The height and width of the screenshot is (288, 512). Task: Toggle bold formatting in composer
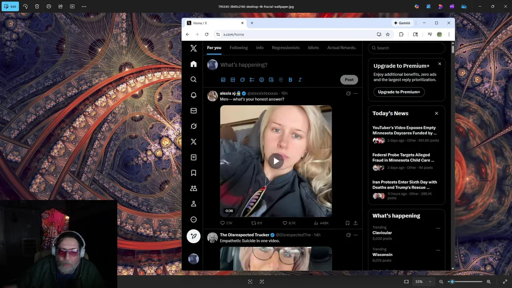click(x=290, y=80)
